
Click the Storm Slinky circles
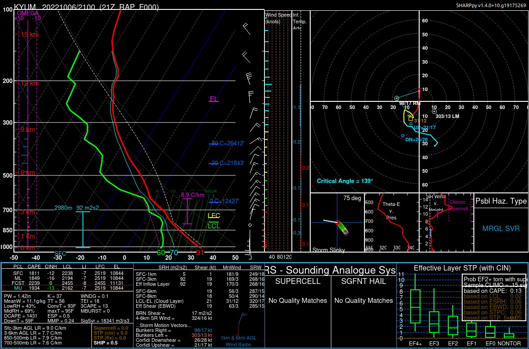pos(343,228)
